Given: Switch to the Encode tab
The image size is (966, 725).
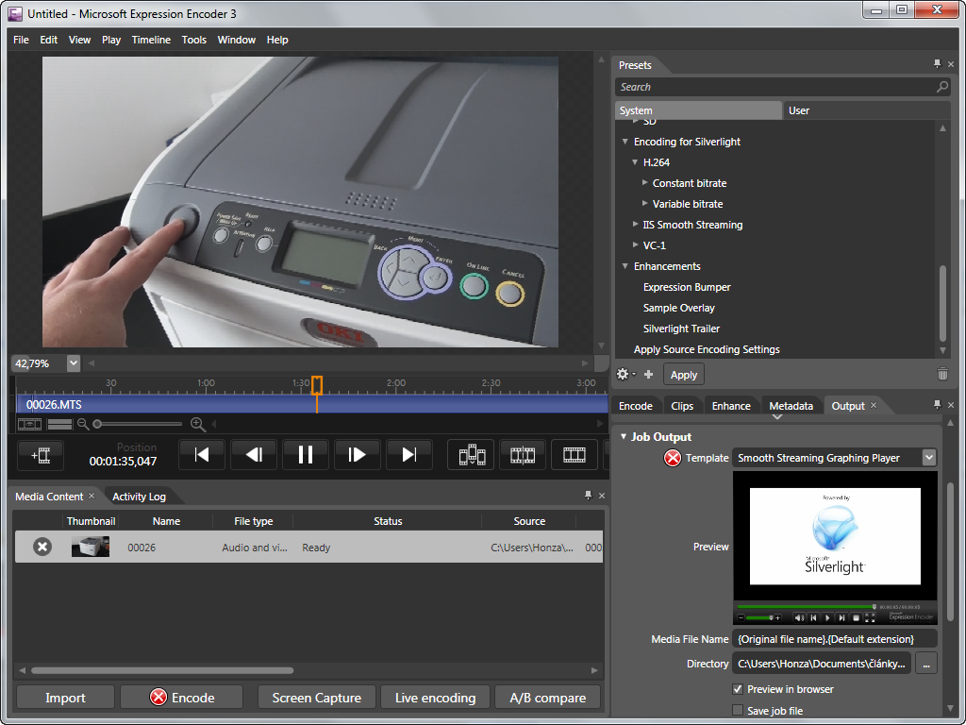Looking at the screenshot, I should point(635,406).
